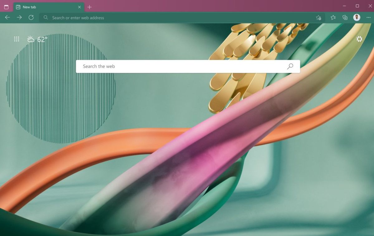Focus the address bar field
This screenshot has width=374, height=236.
tap(182, 18)
